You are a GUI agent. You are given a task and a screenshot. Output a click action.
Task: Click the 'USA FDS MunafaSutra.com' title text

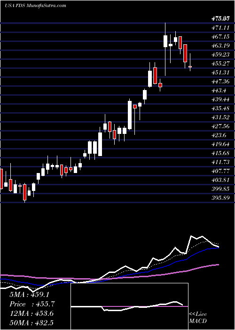tap(35, 6)
